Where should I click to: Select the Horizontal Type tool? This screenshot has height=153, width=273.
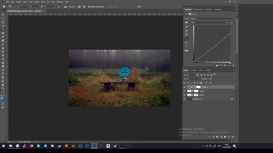pyautogui.click(x=3, y=74)
